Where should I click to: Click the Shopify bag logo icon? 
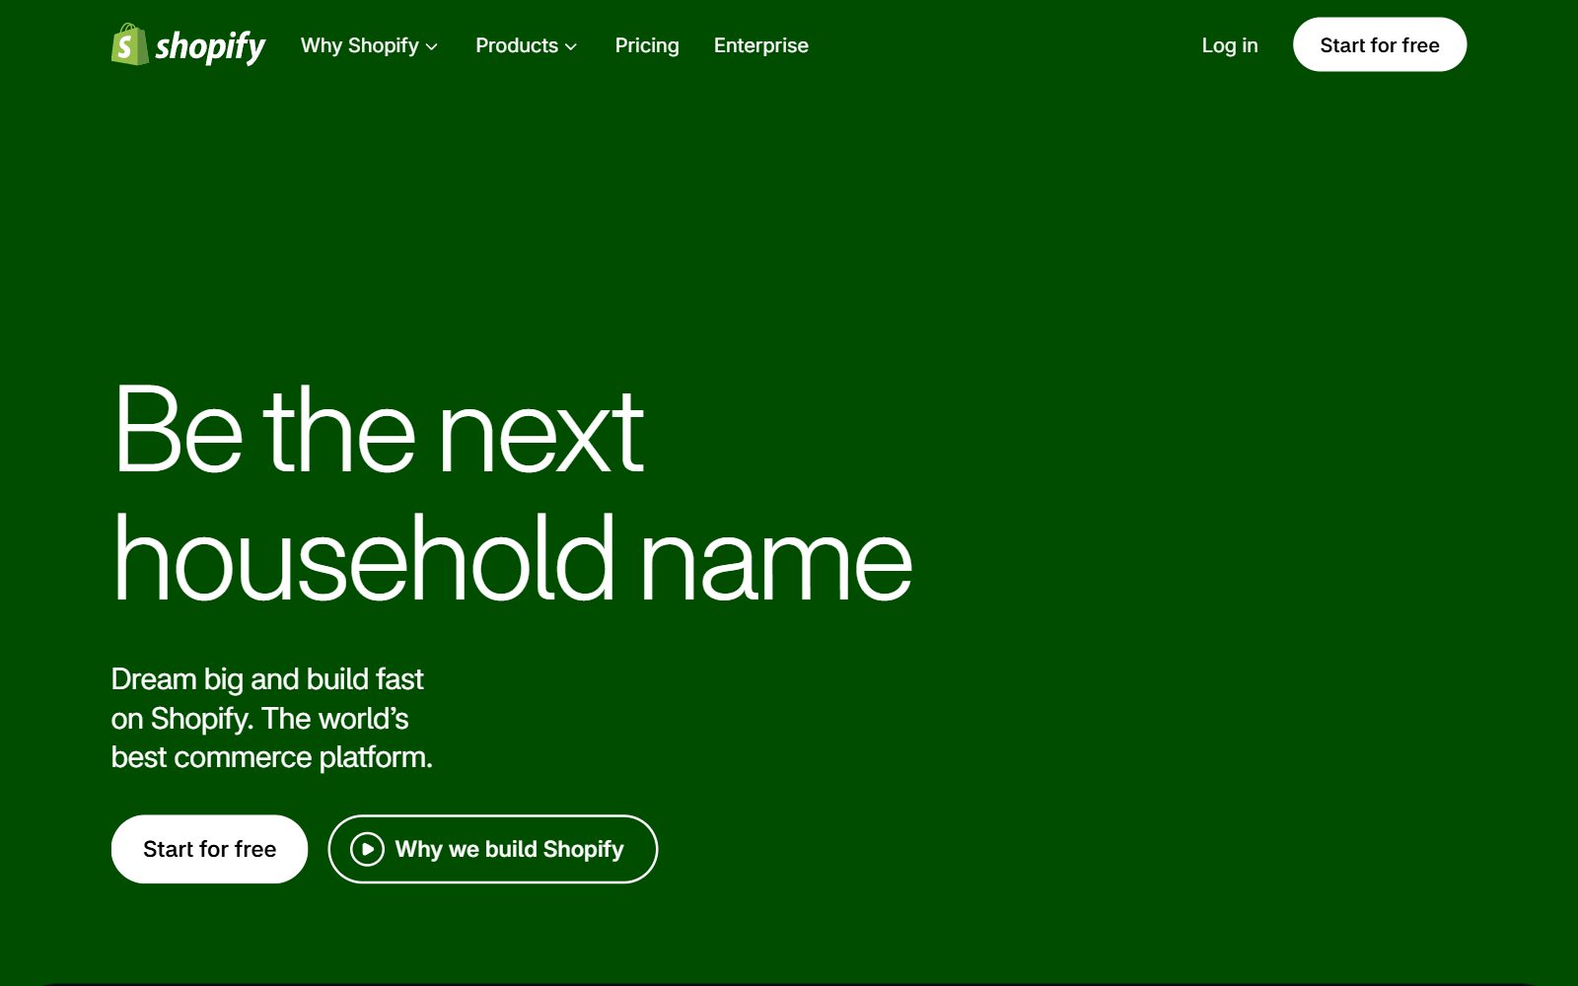pyautogui.click(x=129, y=44)
